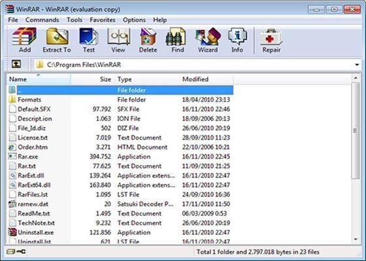Click modified date 06/03/2009 0:53
This screenshot has width=366, height=261.
(205, 213)
